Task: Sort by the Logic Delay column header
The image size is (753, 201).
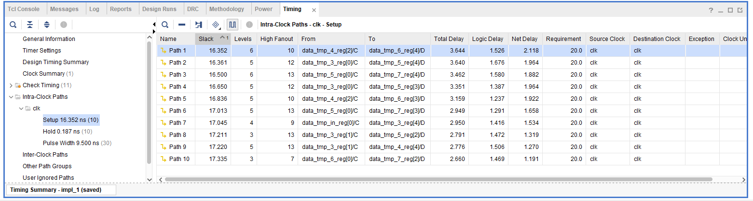Action: (x=488, y=39)
